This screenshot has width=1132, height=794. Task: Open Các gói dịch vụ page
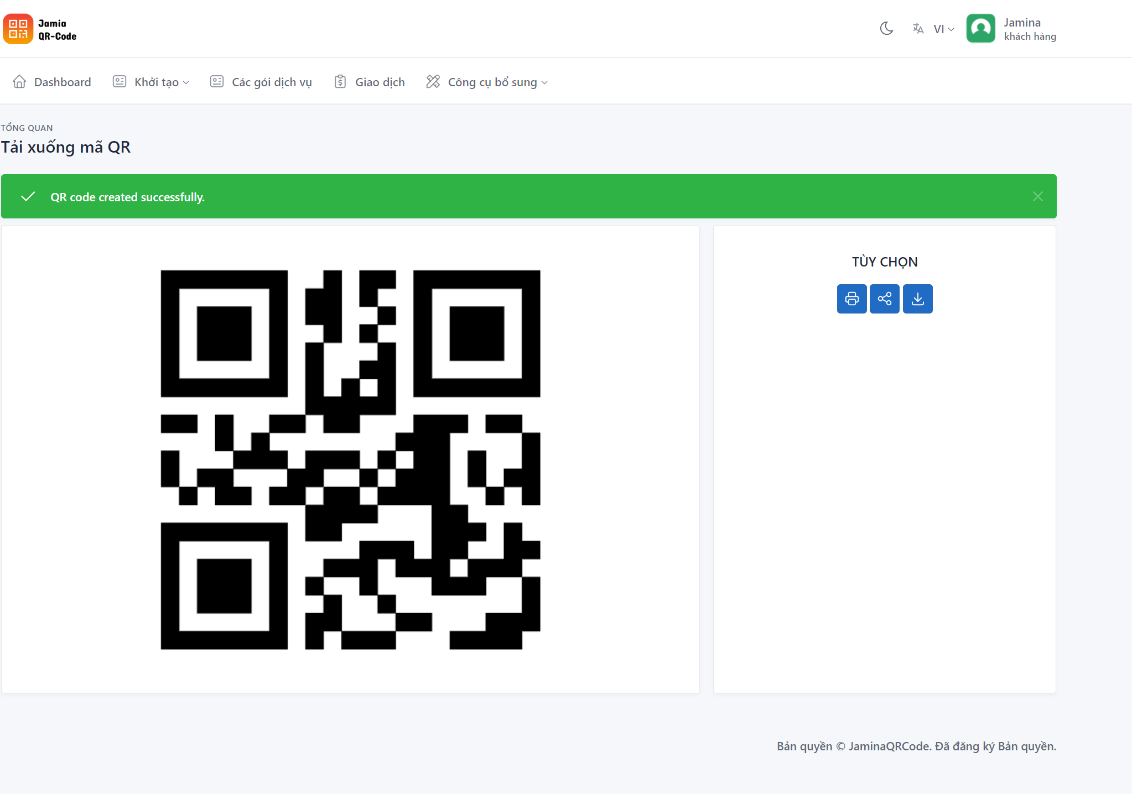coord(261,82)
